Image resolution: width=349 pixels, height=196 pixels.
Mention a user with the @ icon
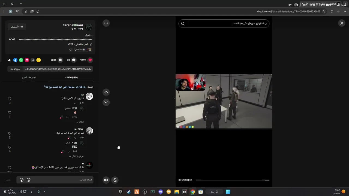(28, 180)
